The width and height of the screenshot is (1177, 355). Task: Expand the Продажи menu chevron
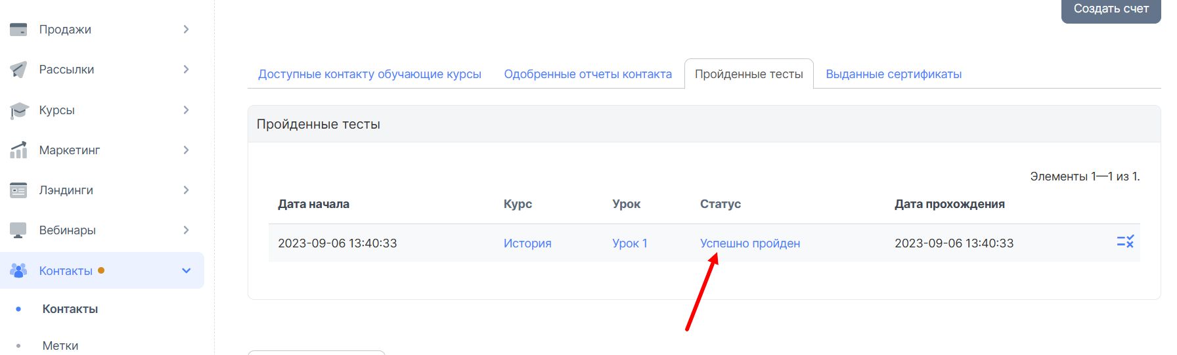(186, 30)
